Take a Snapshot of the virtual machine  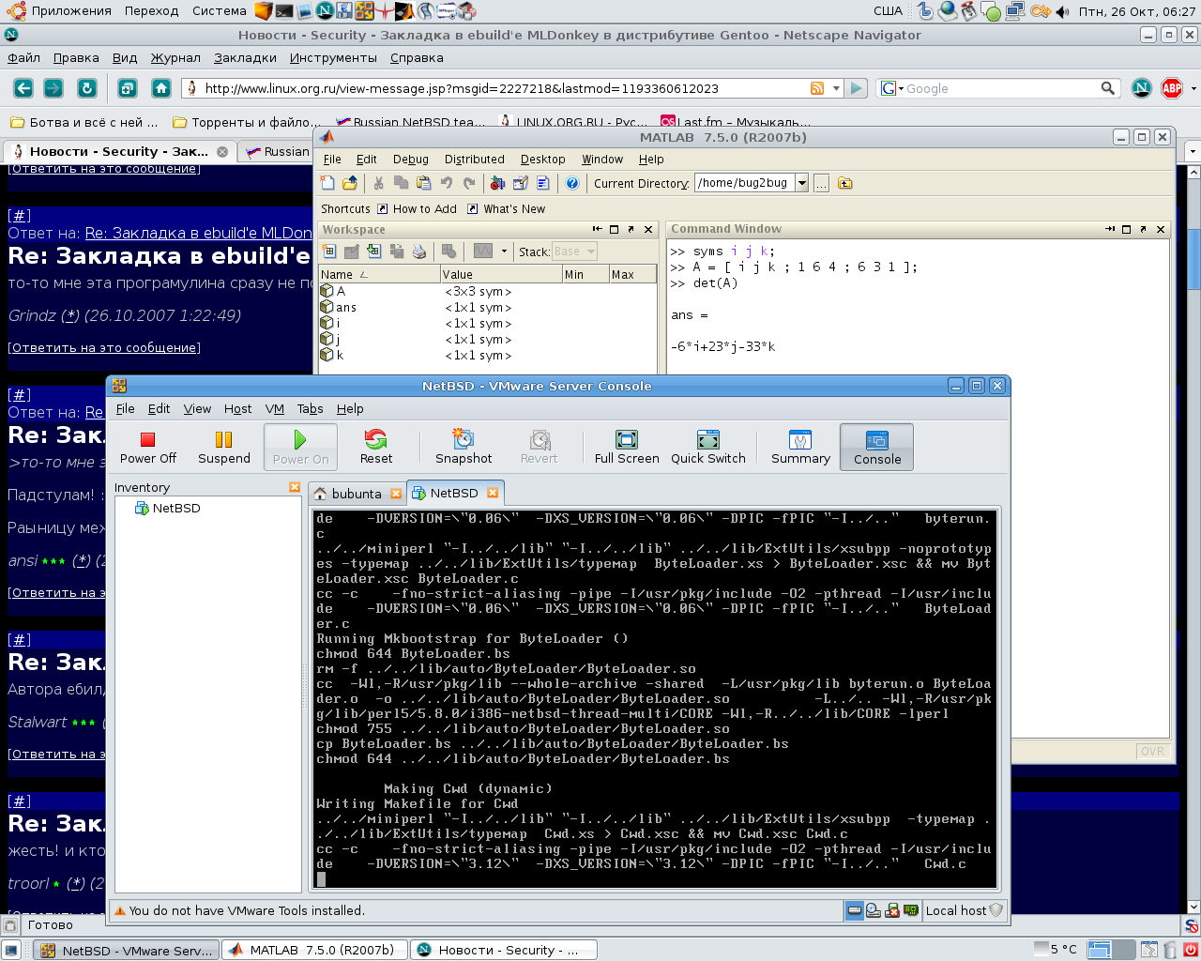click(464, 447)
